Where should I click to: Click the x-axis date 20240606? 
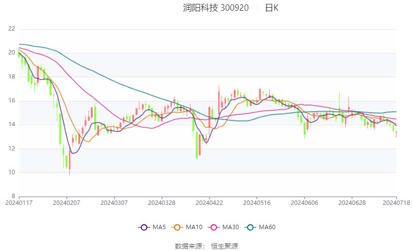pyautogui.click(x=305, y=203)
